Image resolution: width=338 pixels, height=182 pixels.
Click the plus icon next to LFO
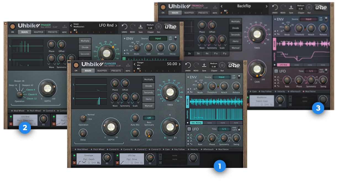point(189,129)
